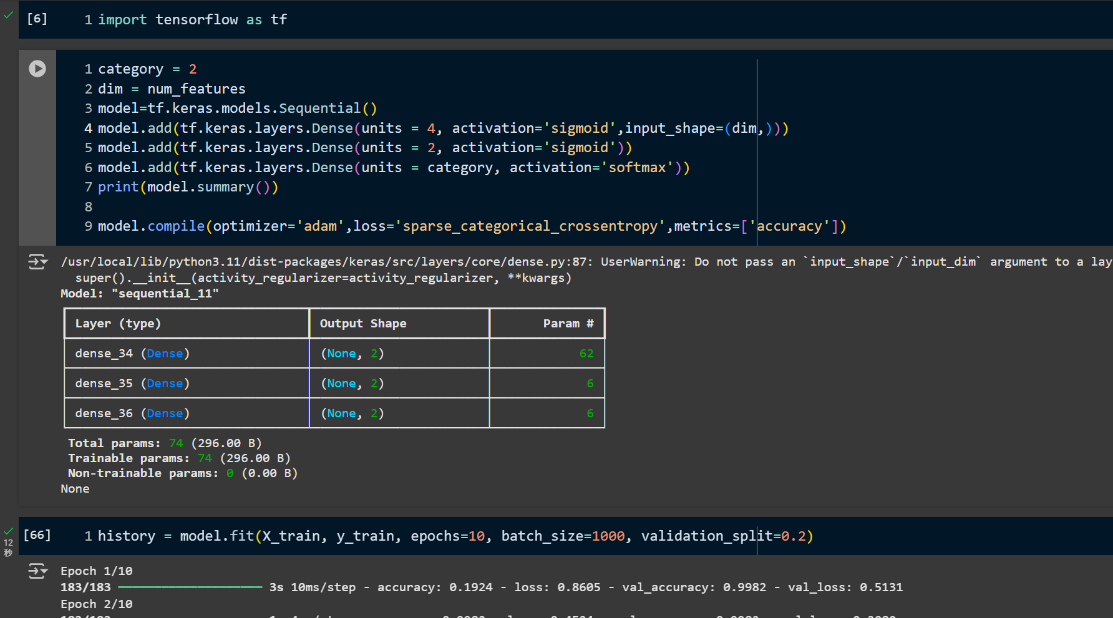1113x618 pixels.
Task: Click the 183/183 training progress bar
Action: click(190, 587)
